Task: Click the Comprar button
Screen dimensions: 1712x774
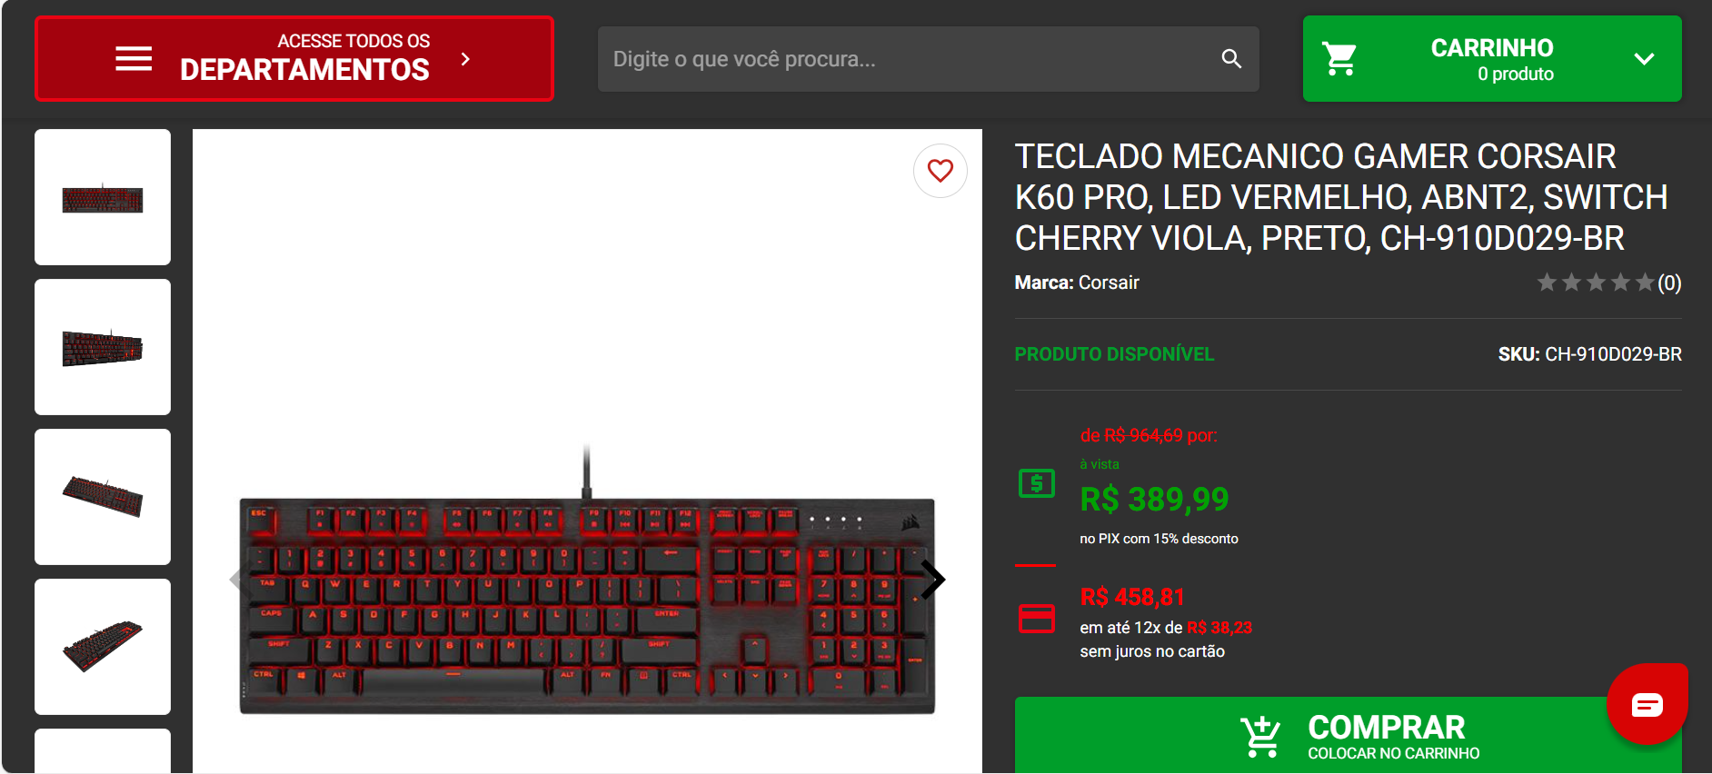Action: tap(1348, 736)
